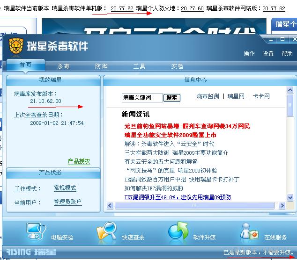Click virus database version 21.10.62.00
The image size is (297, 260).
[45, 101]
